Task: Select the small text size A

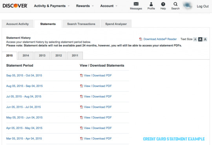Action: click(x=195, y=39)
